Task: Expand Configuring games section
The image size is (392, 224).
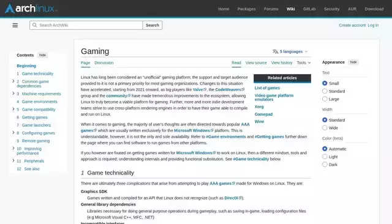Action: coord(13,133)
